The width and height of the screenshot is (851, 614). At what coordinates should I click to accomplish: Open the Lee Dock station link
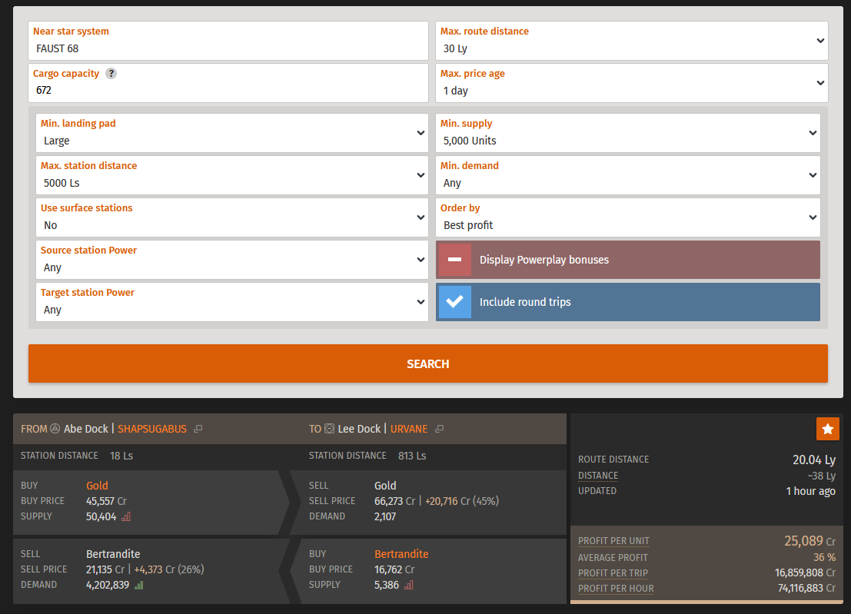click(x=359, y=429)
